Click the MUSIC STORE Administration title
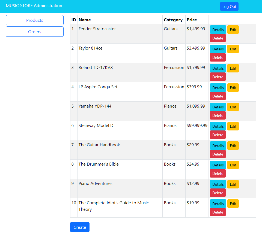Image resolution: width=262 pixels, height=250 pixels. pos(34,6)
